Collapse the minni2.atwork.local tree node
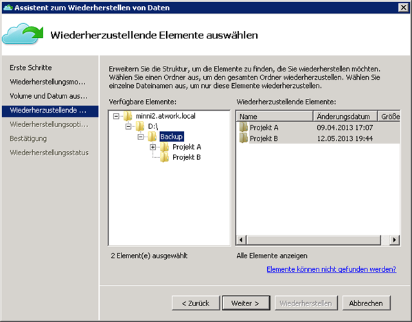Screen dimensions: 412x322 point(116,116)
